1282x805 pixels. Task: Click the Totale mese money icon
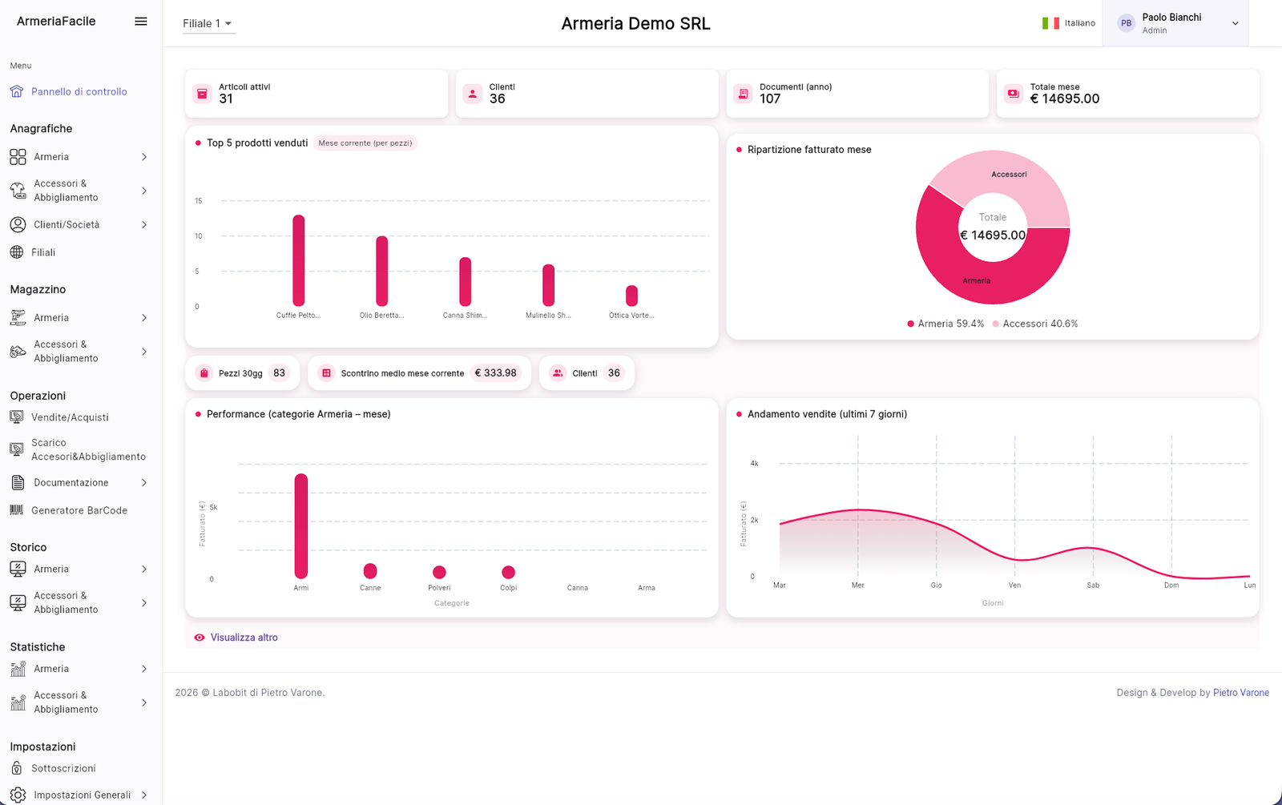tap(1014, 94)
